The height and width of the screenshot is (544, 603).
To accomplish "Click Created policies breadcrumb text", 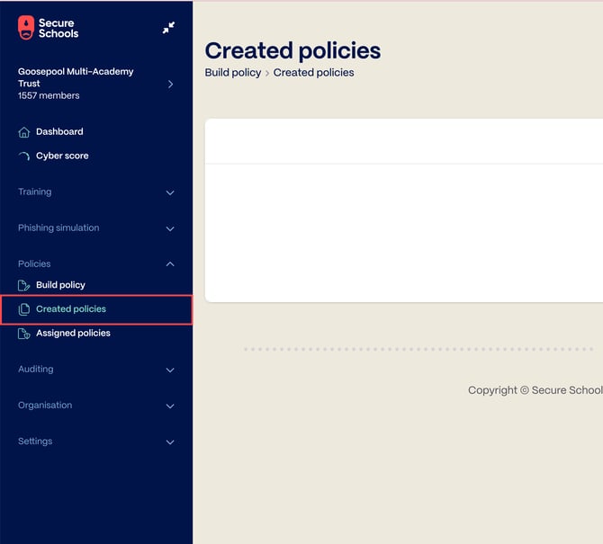I will point(313,73).
